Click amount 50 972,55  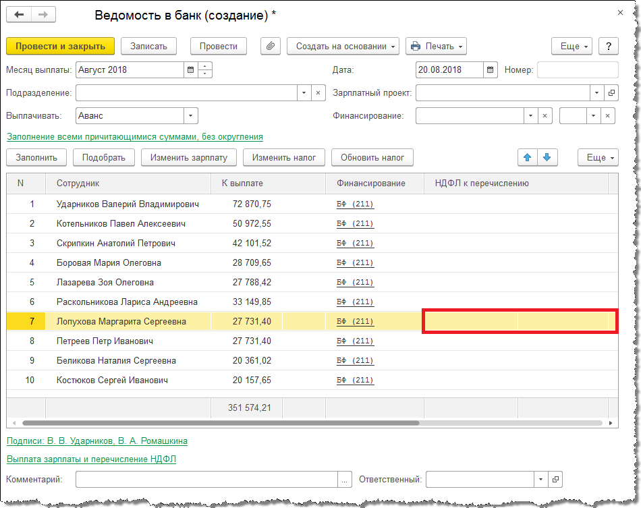pyautogui.click(x=252, y=223)
